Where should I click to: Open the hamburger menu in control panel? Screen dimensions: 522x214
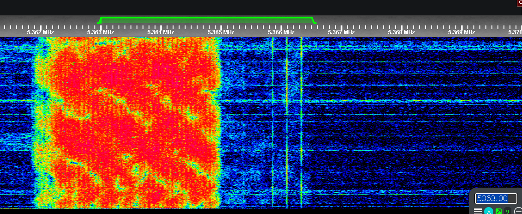(478, 211)
